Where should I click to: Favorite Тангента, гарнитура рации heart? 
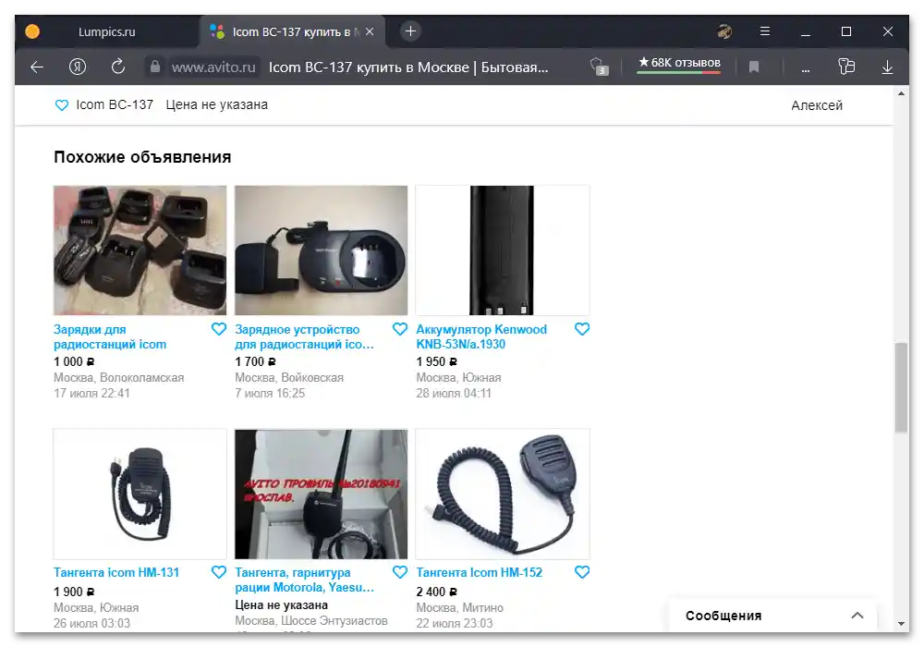399,572
